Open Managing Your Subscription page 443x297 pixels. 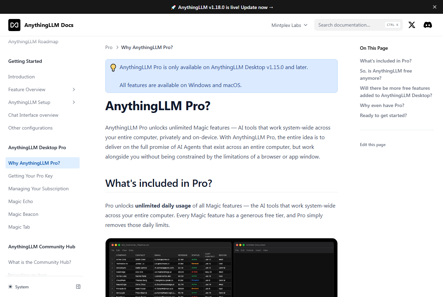point(38,189)
